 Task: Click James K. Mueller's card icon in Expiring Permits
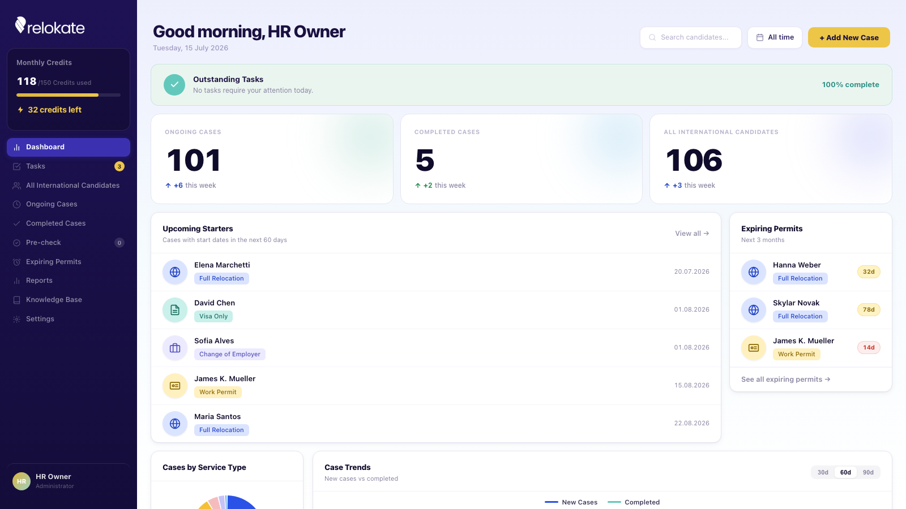click(754, 348)
